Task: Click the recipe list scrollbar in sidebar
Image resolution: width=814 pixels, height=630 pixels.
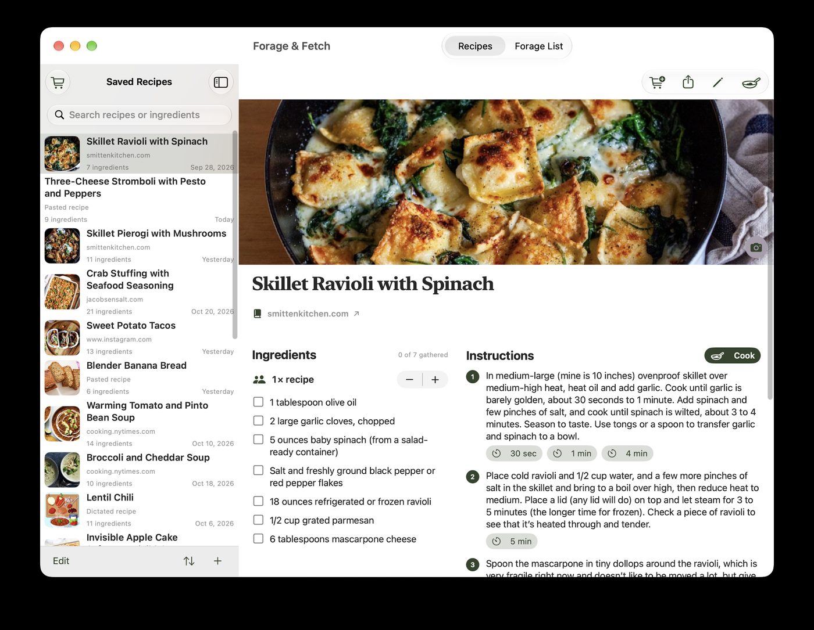Action: coord(235,235)
